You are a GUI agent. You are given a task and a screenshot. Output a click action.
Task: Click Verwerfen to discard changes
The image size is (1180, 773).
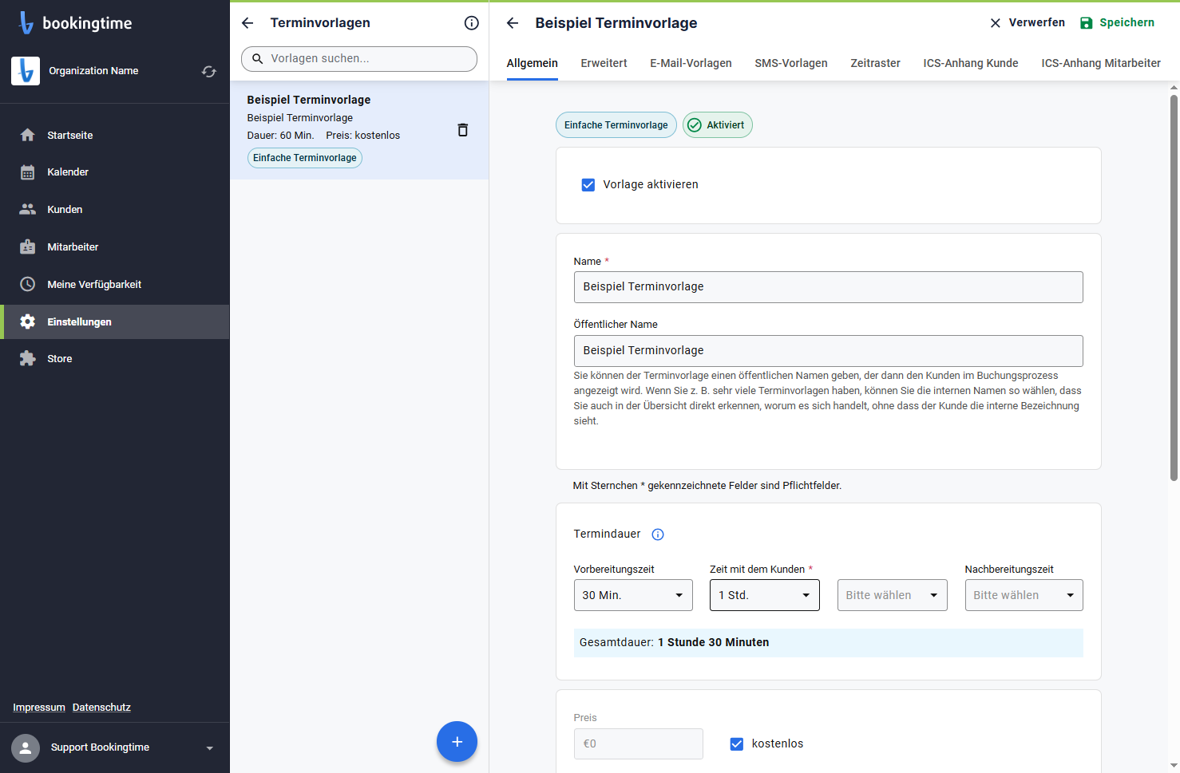(x=1028, y=23)
